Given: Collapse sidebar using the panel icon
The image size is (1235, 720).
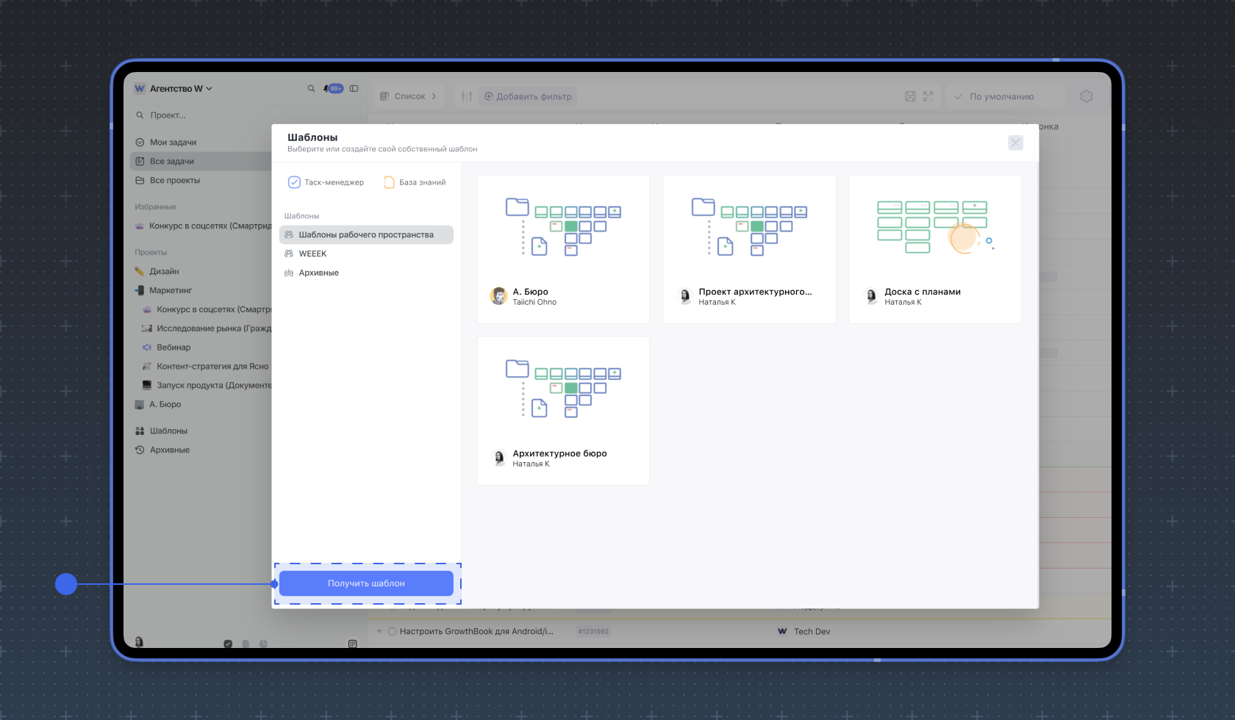Looking at the screenshot, I should click(354, 89).
